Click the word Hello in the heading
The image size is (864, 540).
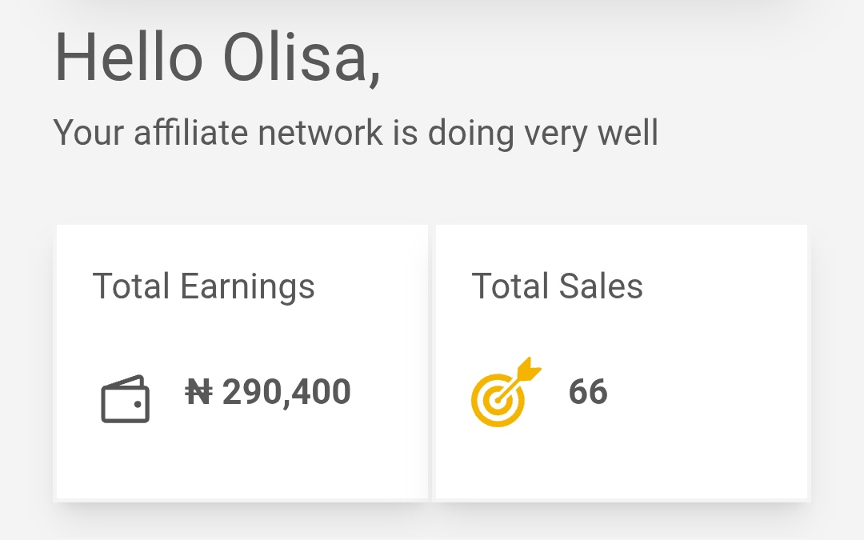[x=128, y=58]
